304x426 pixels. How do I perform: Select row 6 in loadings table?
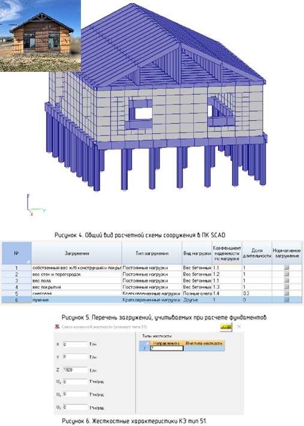click(152, 300)
